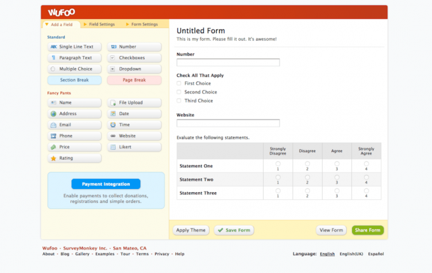The image size is (432, 273).
Task: Select the English language link
Action: pos(327,254)
